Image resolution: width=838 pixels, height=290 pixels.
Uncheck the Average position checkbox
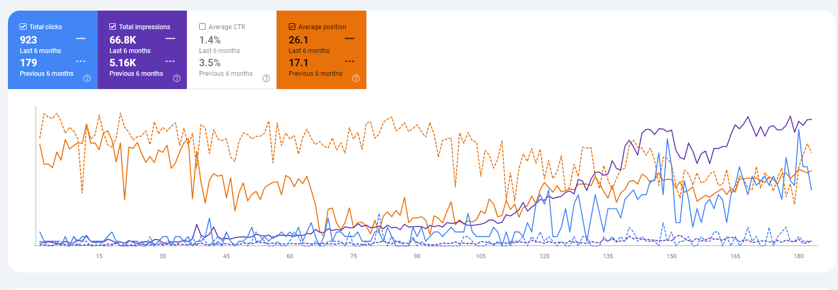292,27
